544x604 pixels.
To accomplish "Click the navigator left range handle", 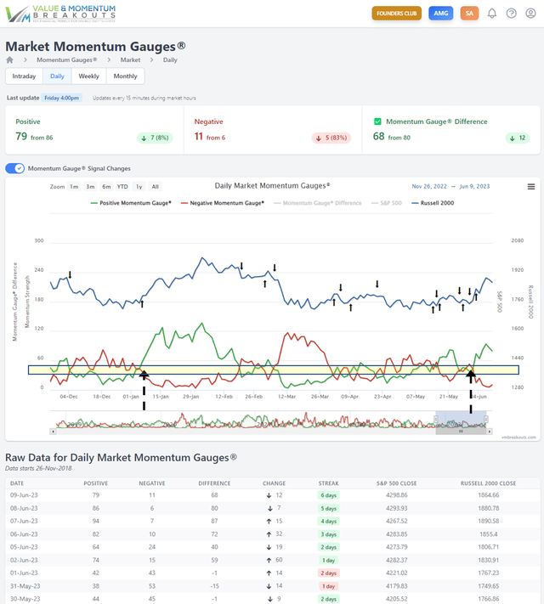I will click(x=436, y=419).
